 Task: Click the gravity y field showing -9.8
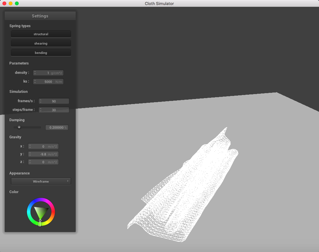tap(43, 154)
